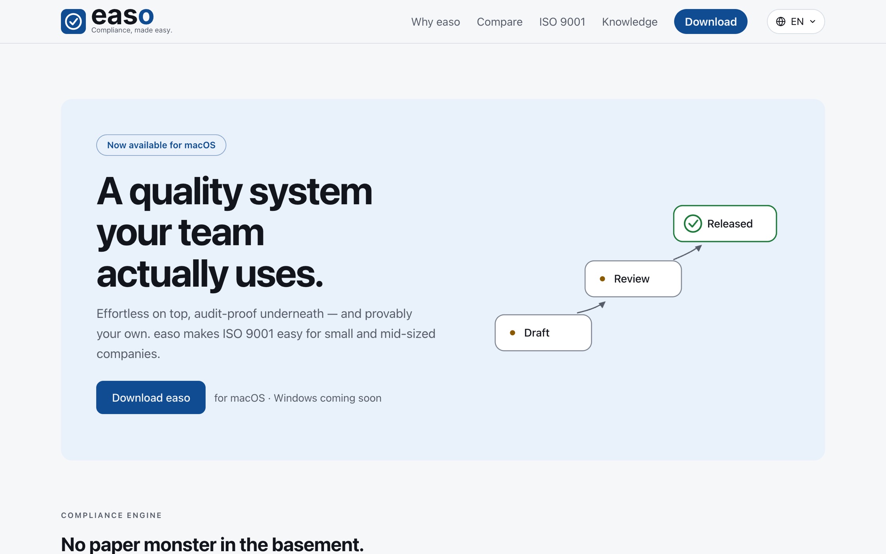Open the Why easo menu item
This screenshot has height=554, width=886.
pyautogui.click(x=435, y=22)
